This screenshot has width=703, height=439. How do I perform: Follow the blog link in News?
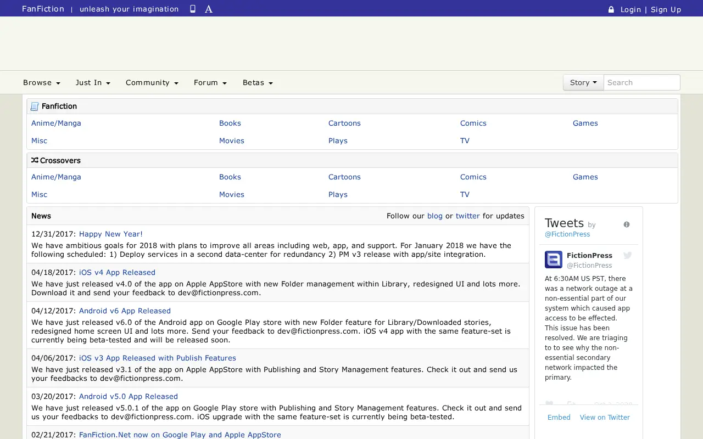pos(435,216)
